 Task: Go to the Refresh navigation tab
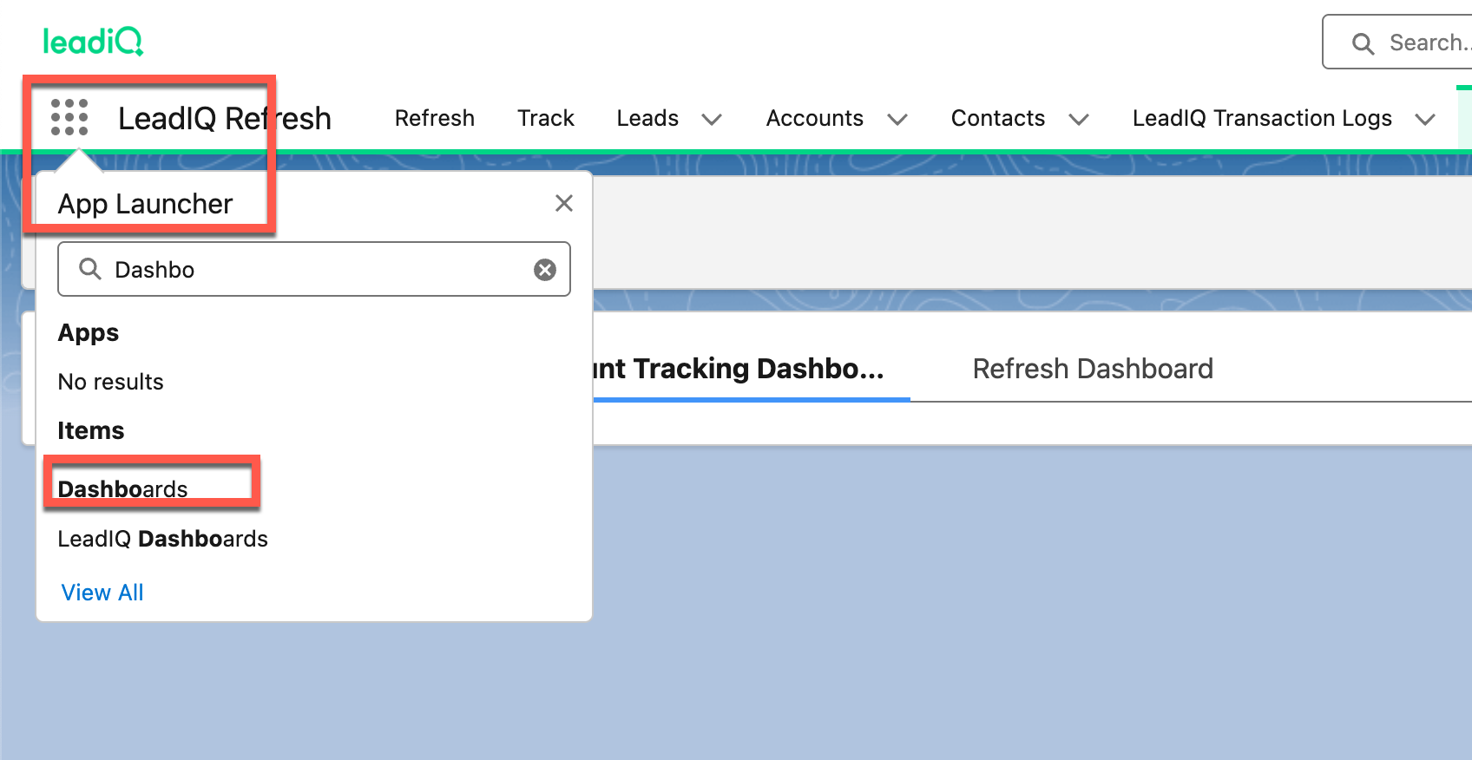click(x=435, y=118)
